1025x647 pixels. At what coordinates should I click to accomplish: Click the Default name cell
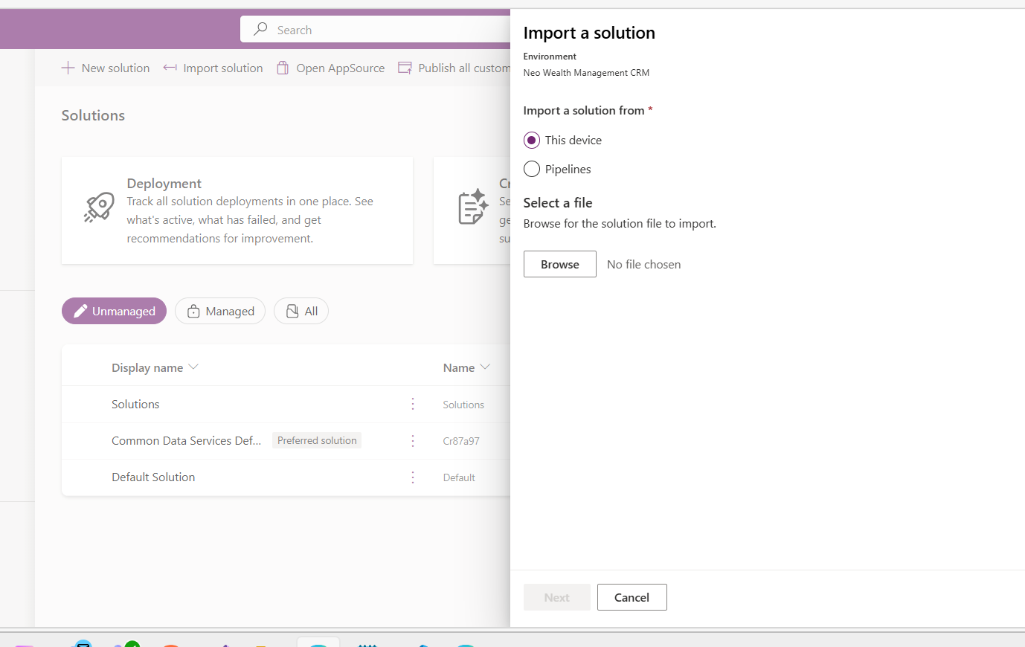tap(459, 477)
